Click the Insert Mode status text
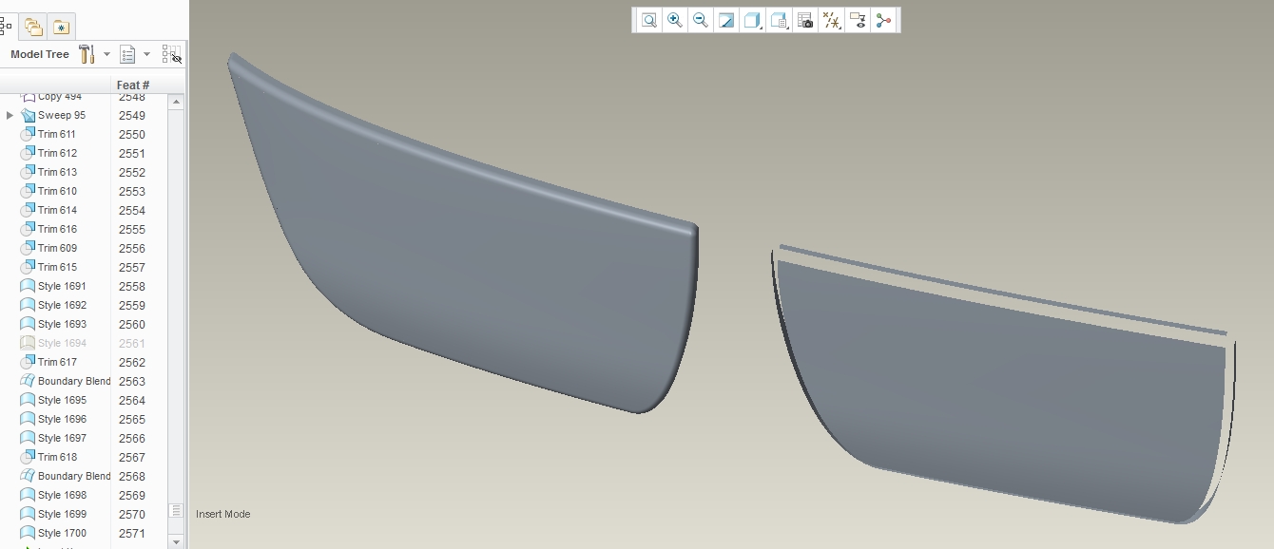 [x=223, y=514]
